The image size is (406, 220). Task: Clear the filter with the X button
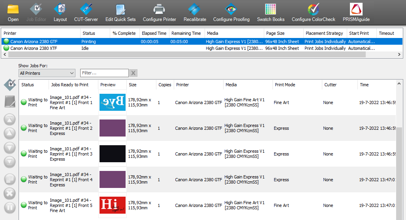(133, 73)
